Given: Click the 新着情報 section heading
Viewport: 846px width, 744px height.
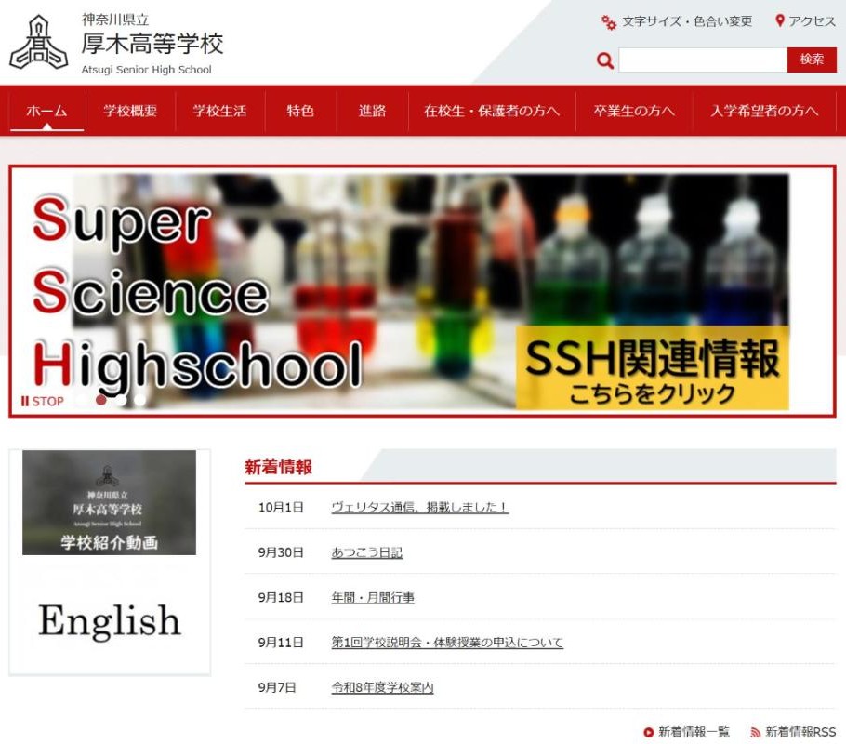Looking at the screenshot, I should pos(278,467).
